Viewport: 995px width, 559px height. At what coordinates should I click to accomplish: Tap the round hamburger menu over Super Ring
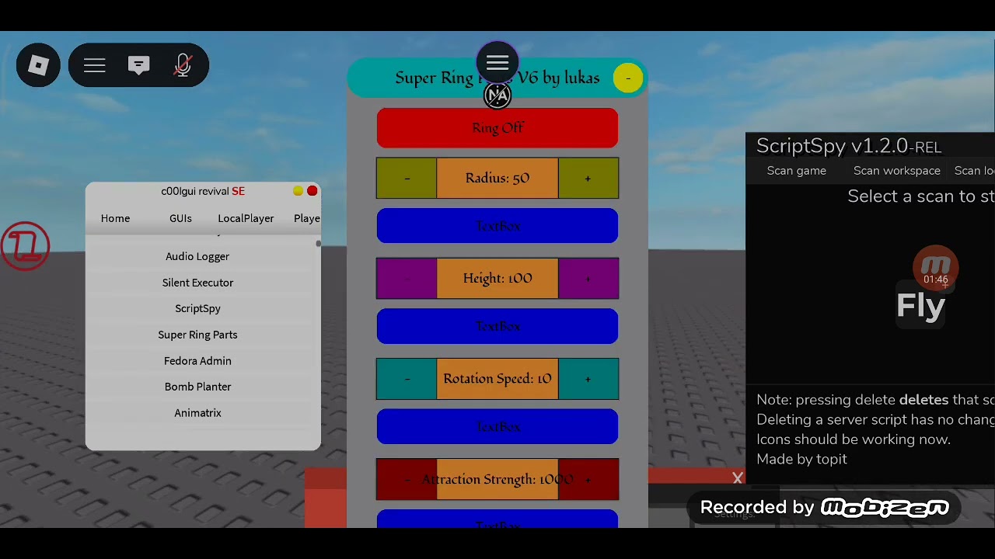coord(497,63)
